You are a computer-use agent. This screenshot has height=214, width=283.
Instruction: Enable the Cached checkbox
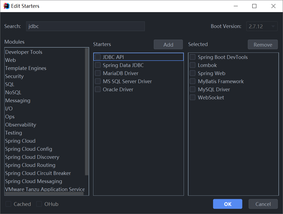click(8, 204)
